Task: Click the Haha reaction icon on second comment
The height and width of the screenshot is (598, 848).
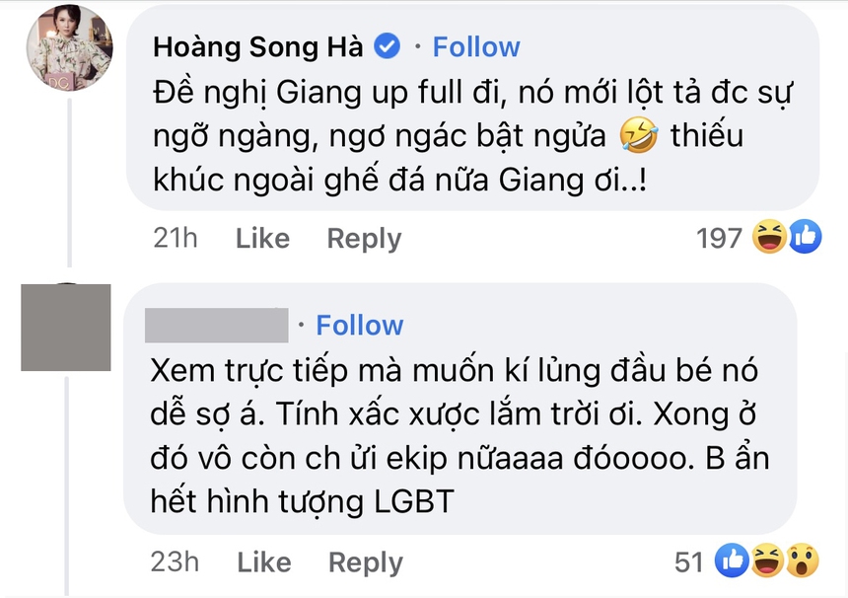Action: [x=765, y=561]
